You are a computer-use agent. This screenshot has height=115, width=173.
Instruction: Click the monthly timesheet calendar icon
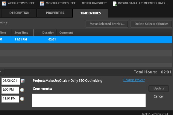point(42,4)
